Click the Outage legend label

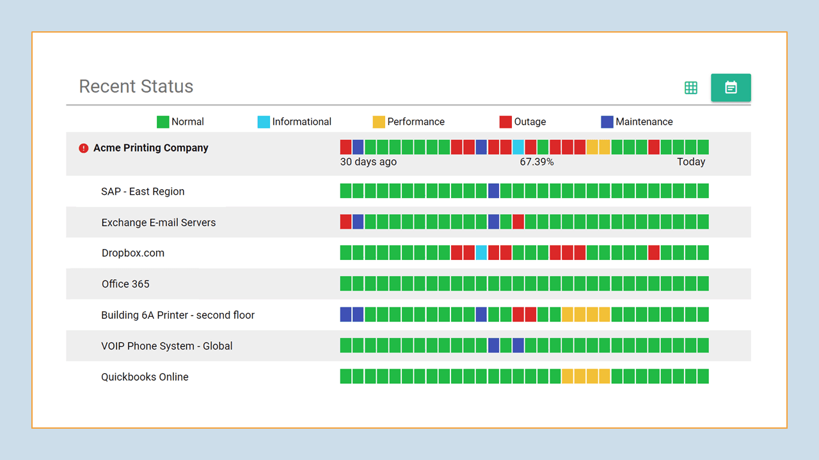click(530, 121)
